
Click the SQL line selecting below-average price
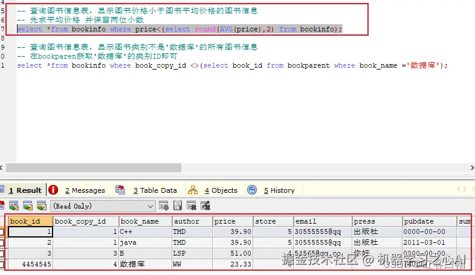tap(179, 29)
